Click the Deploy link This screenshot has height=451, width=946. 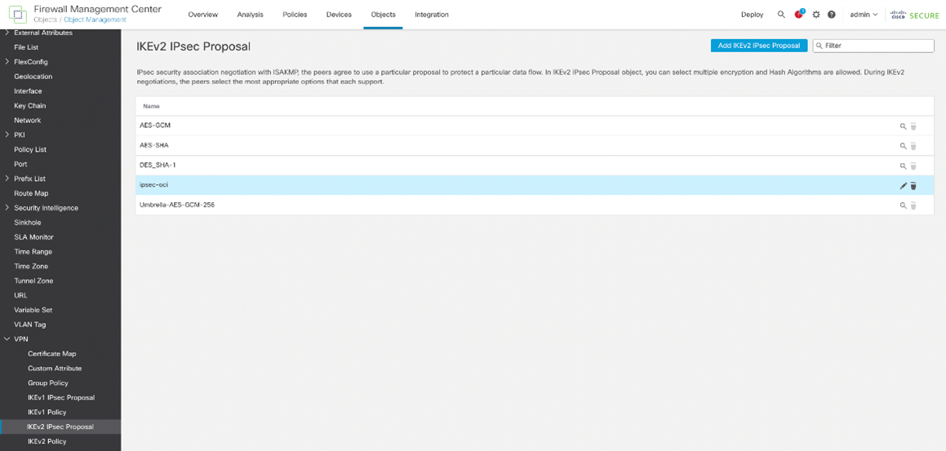752,15
